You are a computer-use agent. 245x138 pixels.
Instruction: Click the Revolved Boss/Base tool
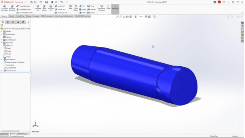click(x=12, y=8)
